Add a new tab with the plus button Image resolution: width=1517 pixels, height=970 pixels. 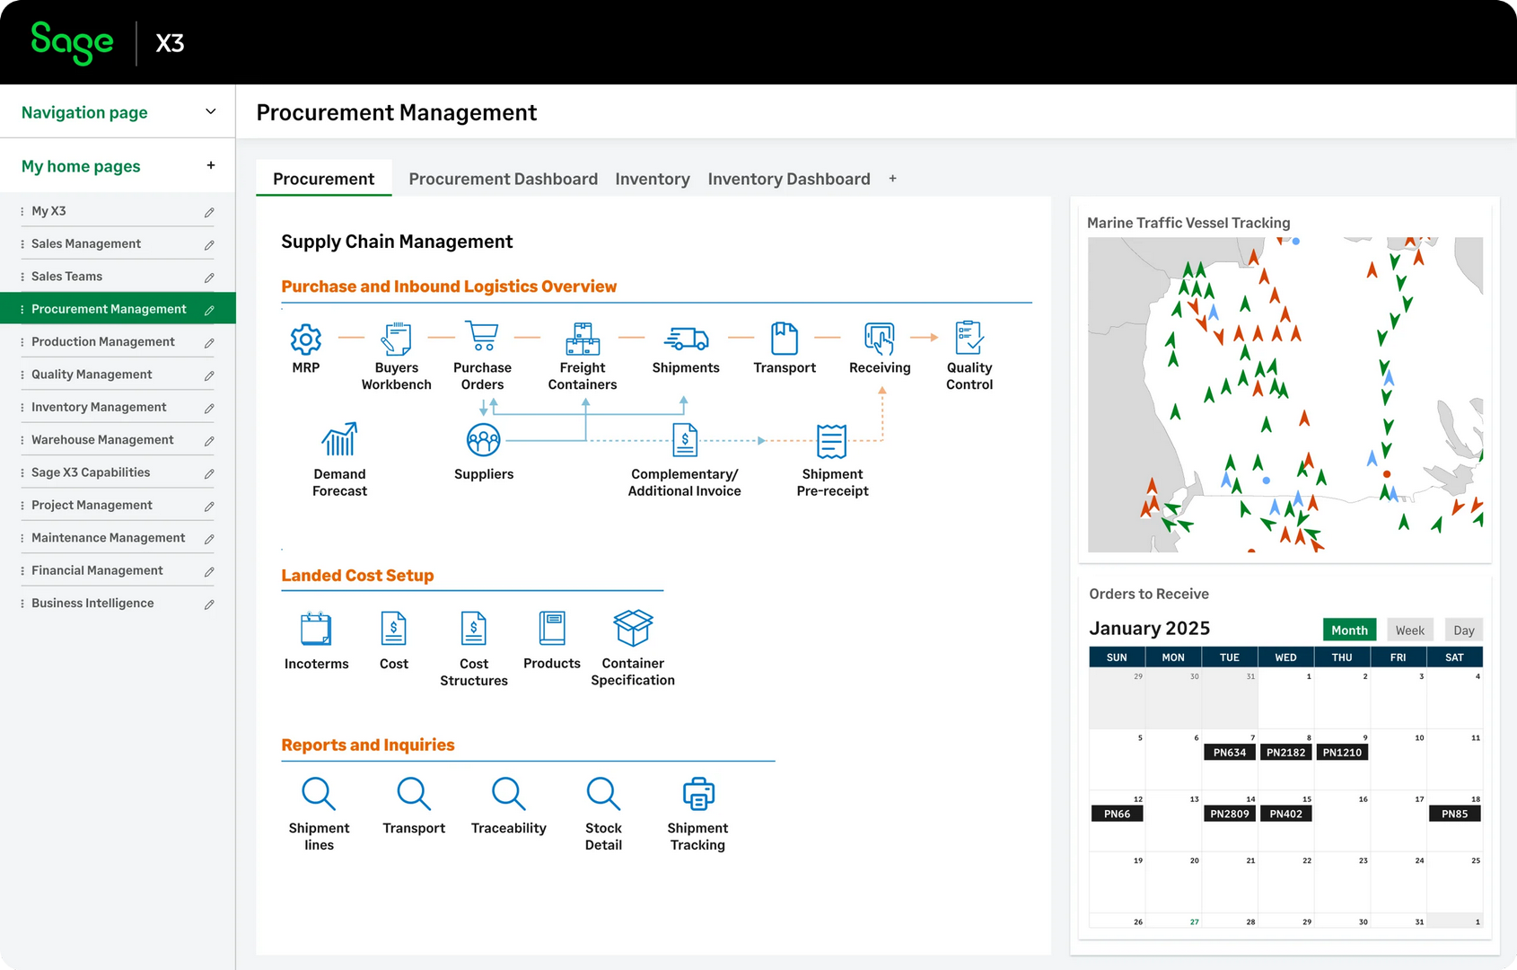tap(892, 179)
